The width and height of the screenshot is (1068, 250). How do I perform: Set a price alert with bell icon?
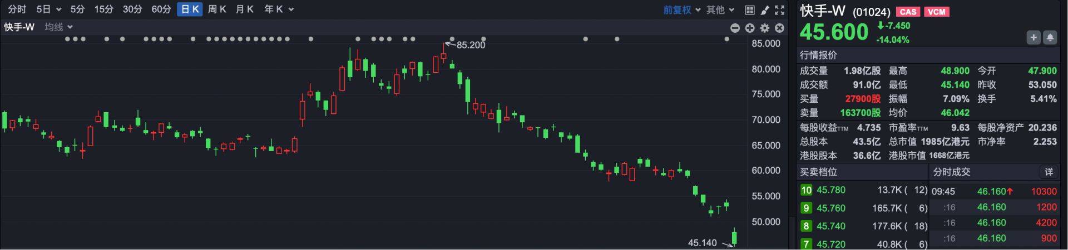[1050, 37]
